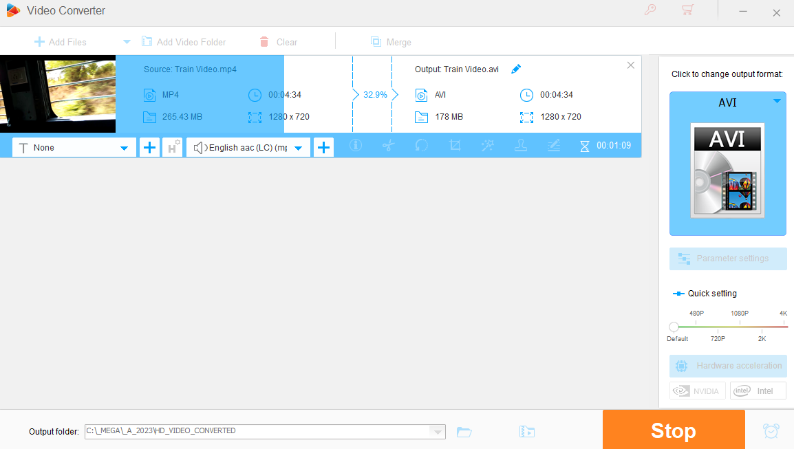
Task: Enable NVIDIA acceleration option
Action: 697,391
